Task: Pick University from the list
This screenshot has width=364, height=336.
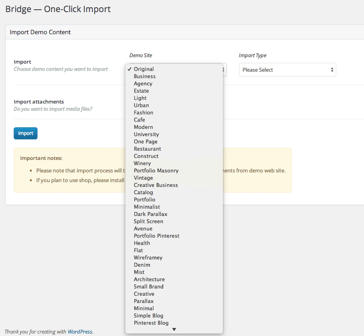Action: (174, 134)
